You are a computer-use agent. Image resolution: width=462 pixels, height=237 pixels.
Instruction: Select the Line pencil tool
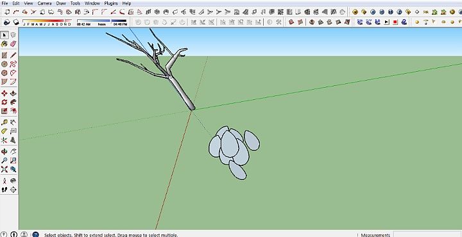[x=13, y=55]
